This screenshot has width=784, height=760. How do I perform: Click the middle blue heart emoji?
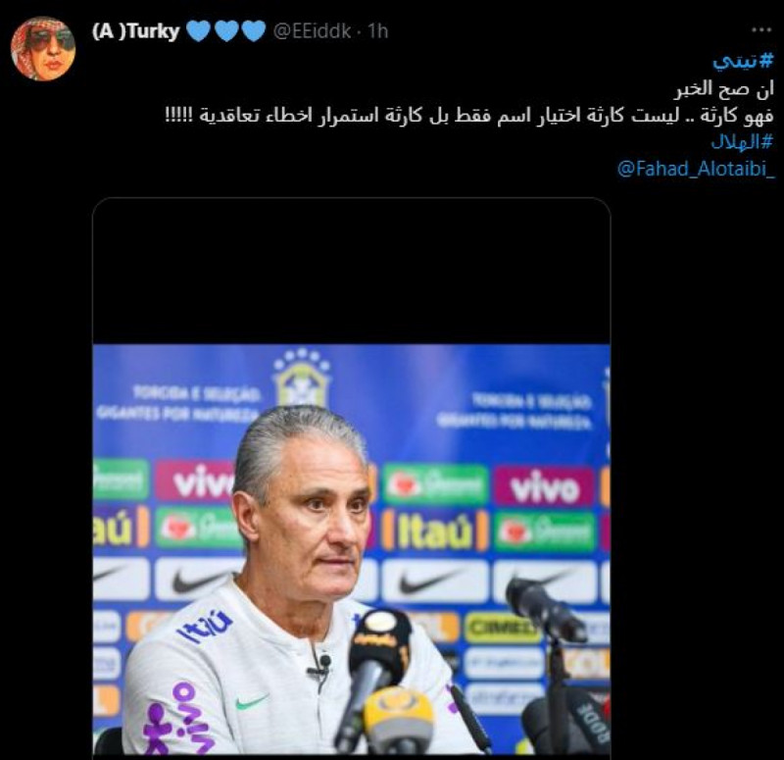click(226, 31)
